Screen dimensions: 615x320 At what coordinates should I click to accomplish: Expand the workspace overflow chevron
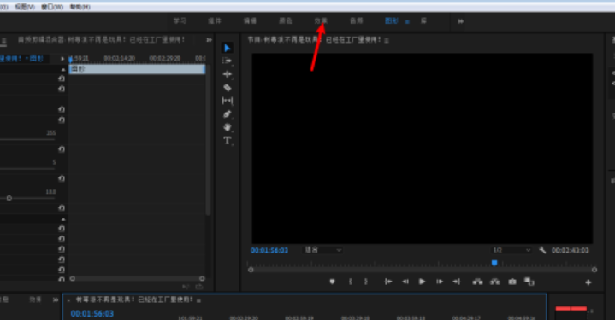460,21
